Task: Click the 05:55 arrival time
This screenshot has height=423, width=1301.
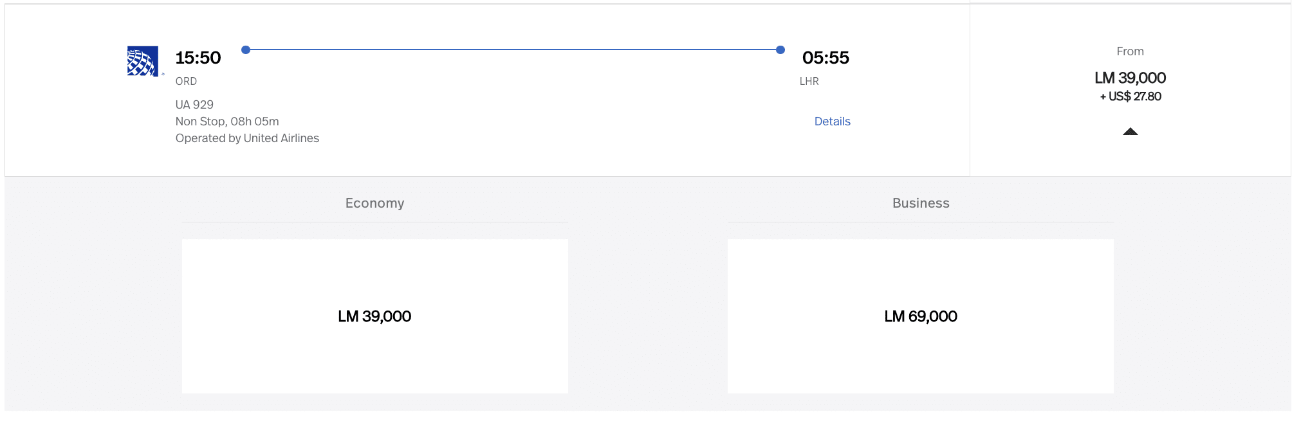Action: (x=826, y=58)
